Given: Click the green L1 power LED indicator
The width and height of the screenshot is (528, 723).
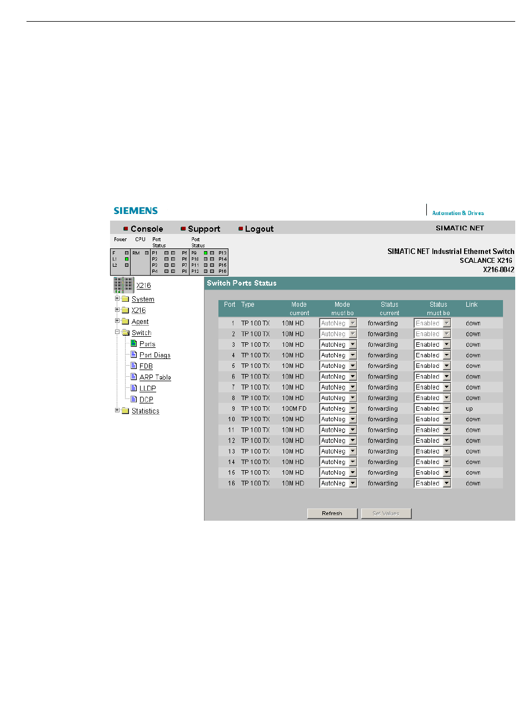Looking at the screenshot, I should (x=127, y=259).
